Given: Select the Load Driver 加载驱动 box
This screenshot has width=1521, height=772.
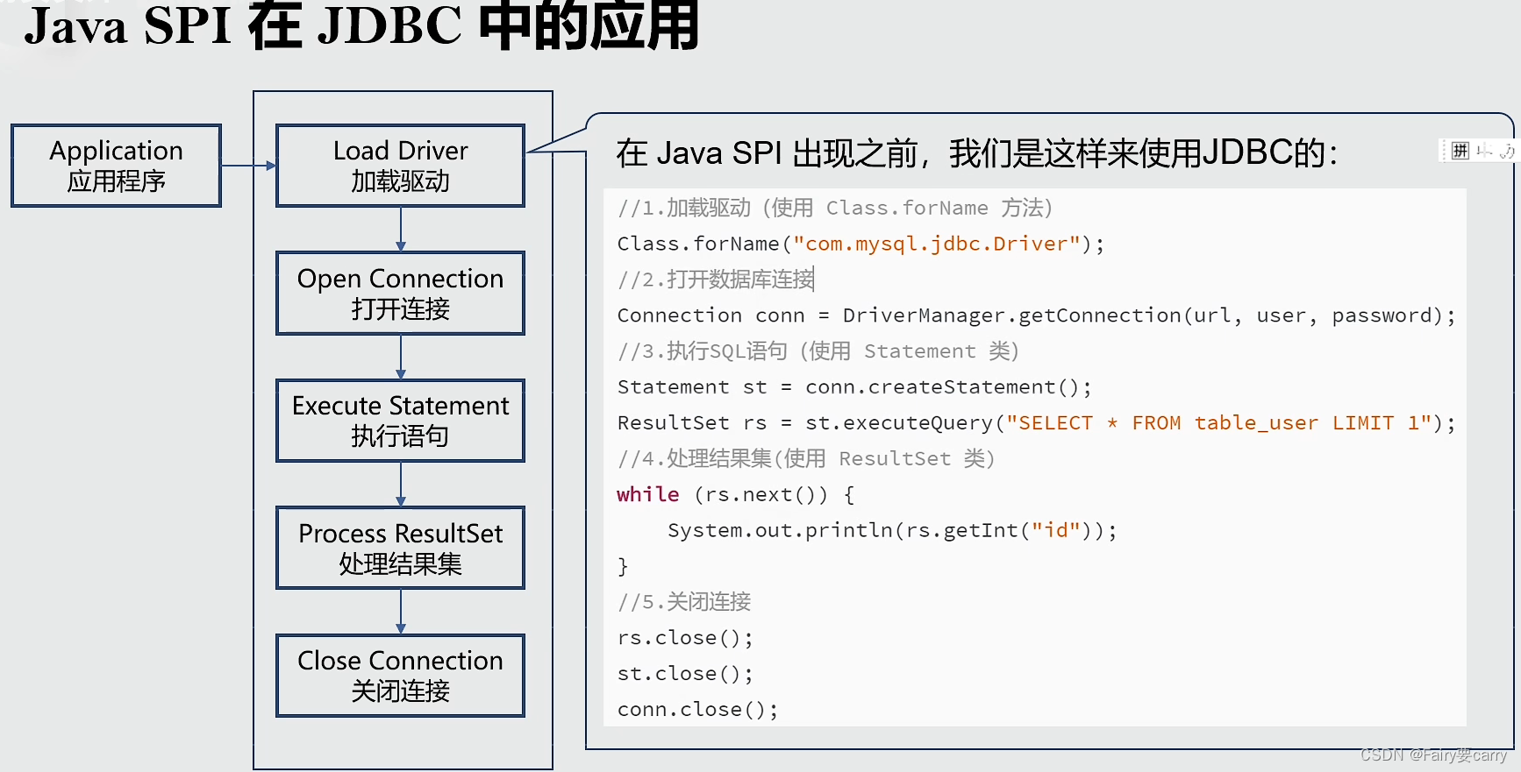Looking at the screenshot, I should pyautogui.click(x=400, y=166).
